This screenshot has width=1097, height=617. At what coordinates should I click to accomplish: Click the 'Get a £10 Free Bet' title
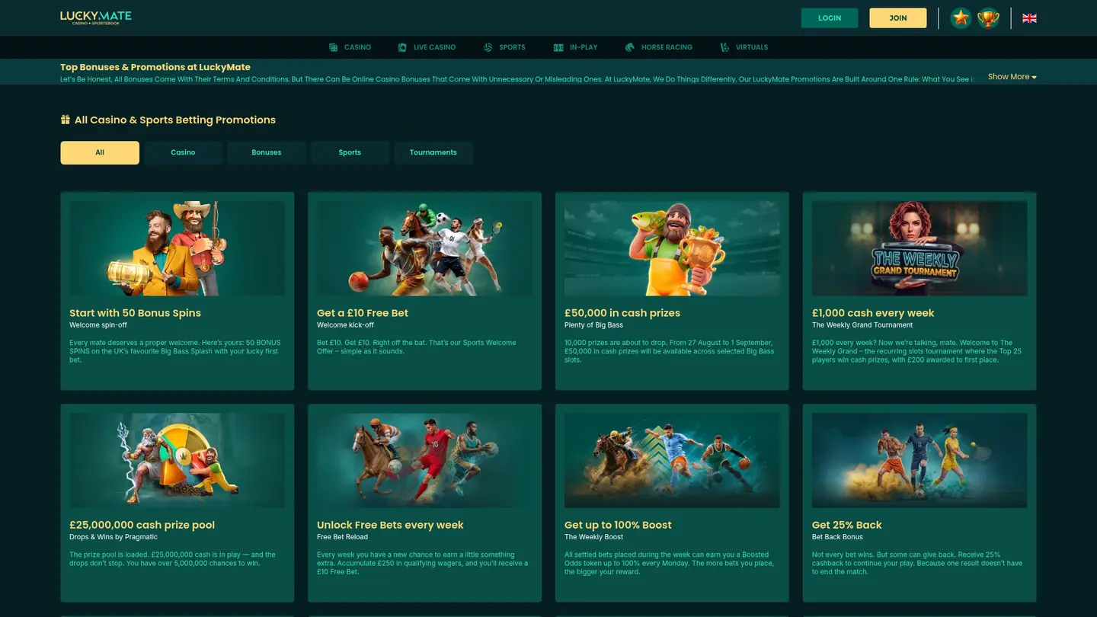pos(363,313)
